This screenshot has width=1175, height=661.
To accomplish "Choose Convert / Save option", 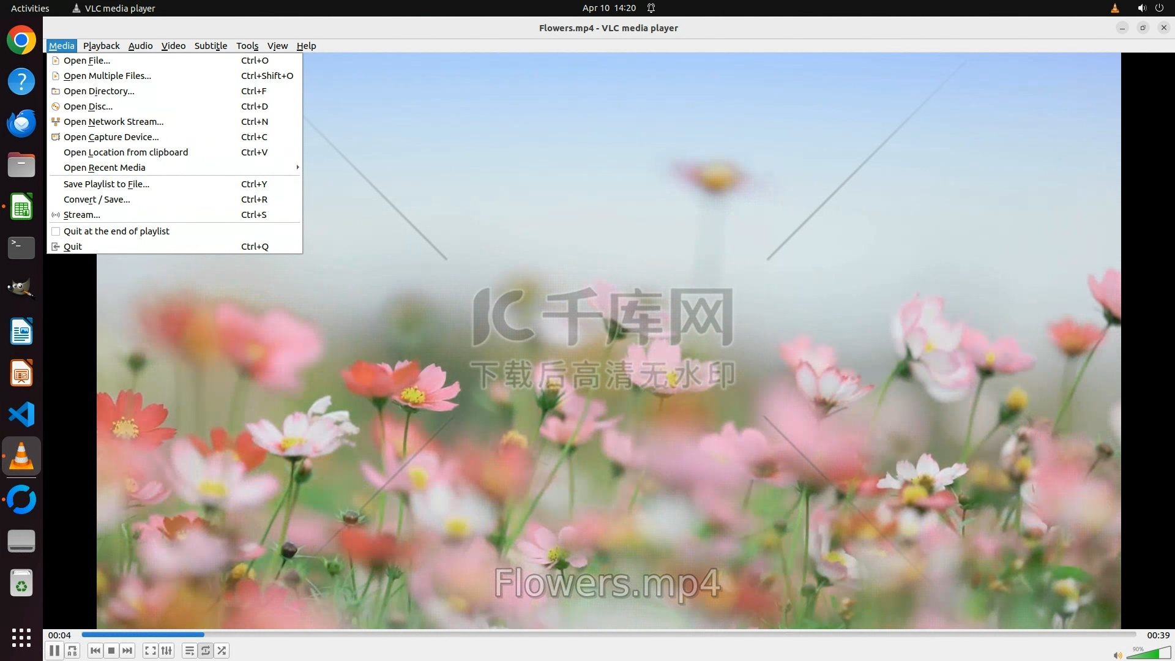I will [97, 200].
